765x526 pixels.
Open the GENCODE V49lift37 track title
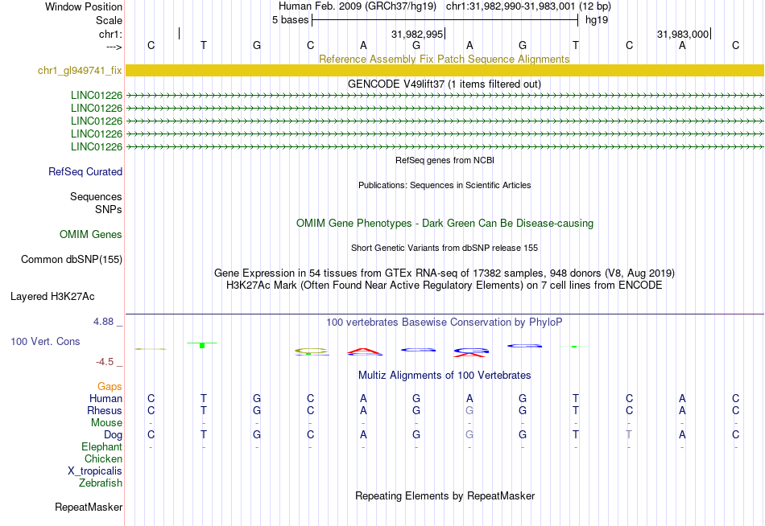(x=444, y=84)
